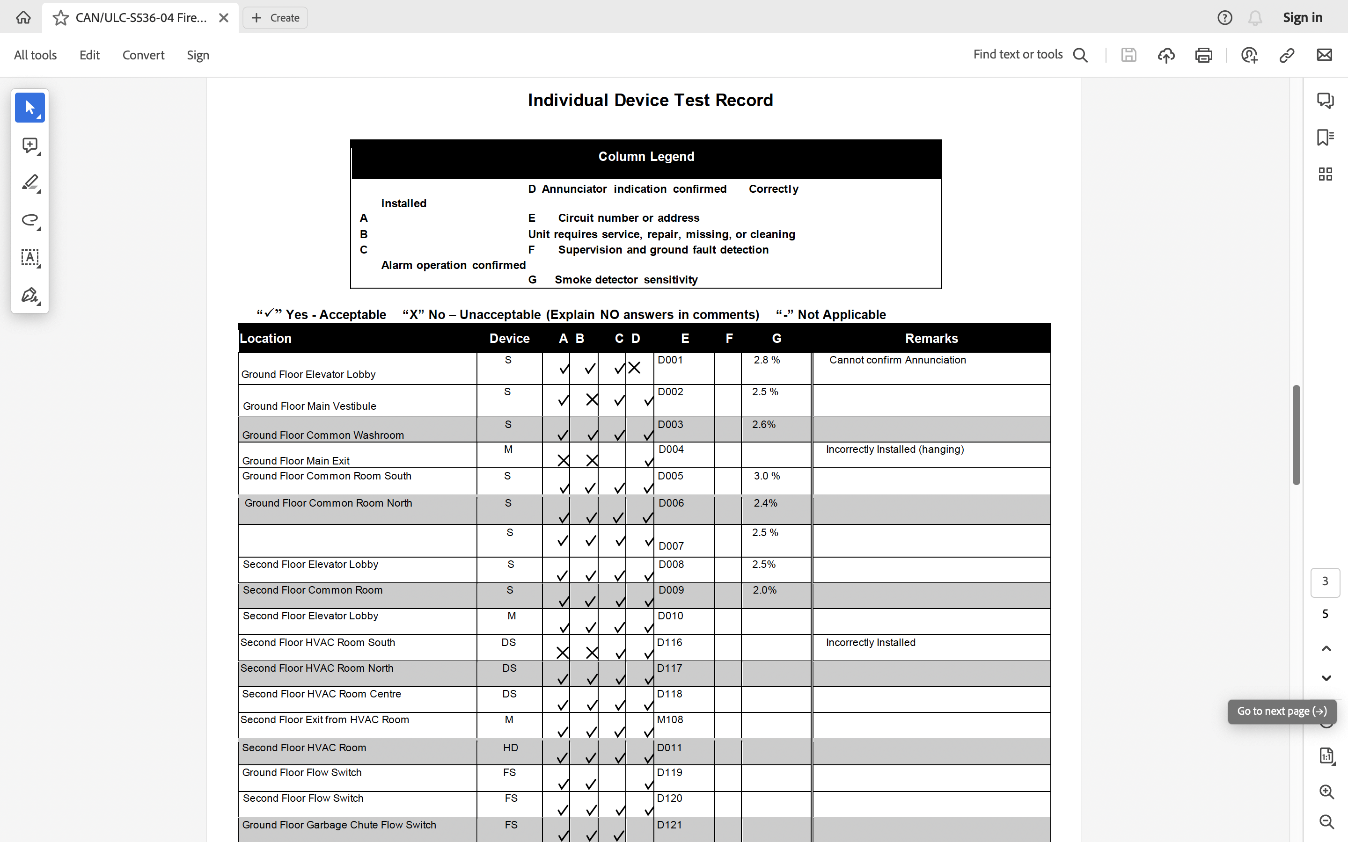Click the vertical document scrollbar thumb

point(1296,435)
